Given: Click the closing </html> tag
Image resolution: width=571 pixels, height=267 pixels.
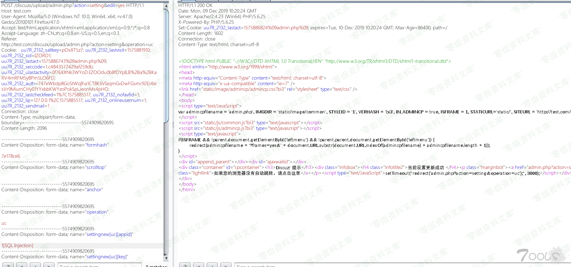Looking at the screenshot, I should [187, 190].
